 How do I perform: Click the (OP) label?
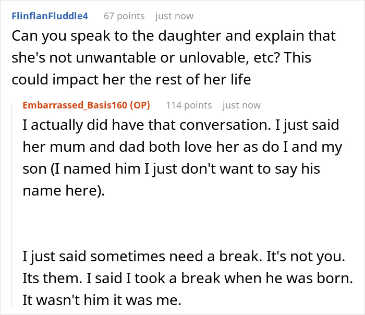(x=140, y=105)
